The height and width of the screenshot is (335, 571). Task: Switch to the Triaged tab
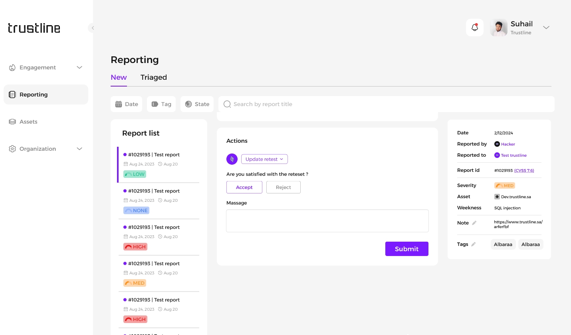(x=153, y=77)
